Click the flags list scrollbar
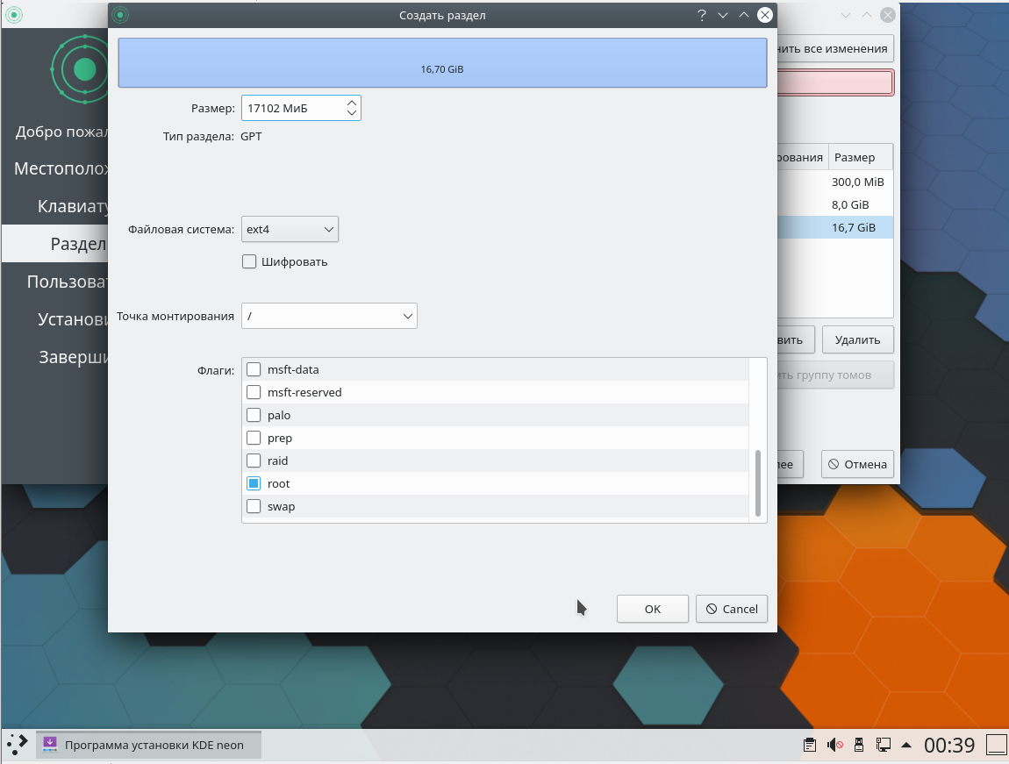Viewport: 1009px width, 764px height. (757, 483)
